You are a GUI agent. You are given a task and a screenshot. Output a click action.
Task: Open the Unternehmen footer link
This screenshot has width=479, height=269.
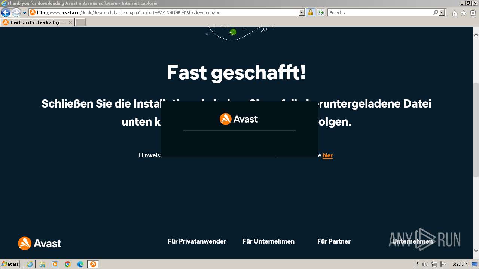(x=412, y=241)
